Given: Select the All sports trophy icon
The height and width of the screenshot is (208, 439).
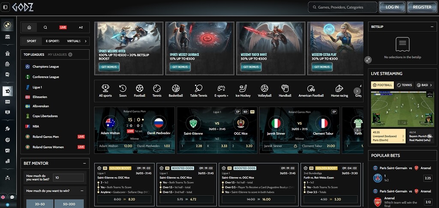Looking at the screenshot, I should 105,88.
